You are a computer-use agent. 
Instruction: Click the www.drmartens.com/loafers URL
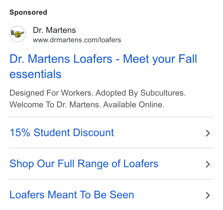tap(77, 40)
